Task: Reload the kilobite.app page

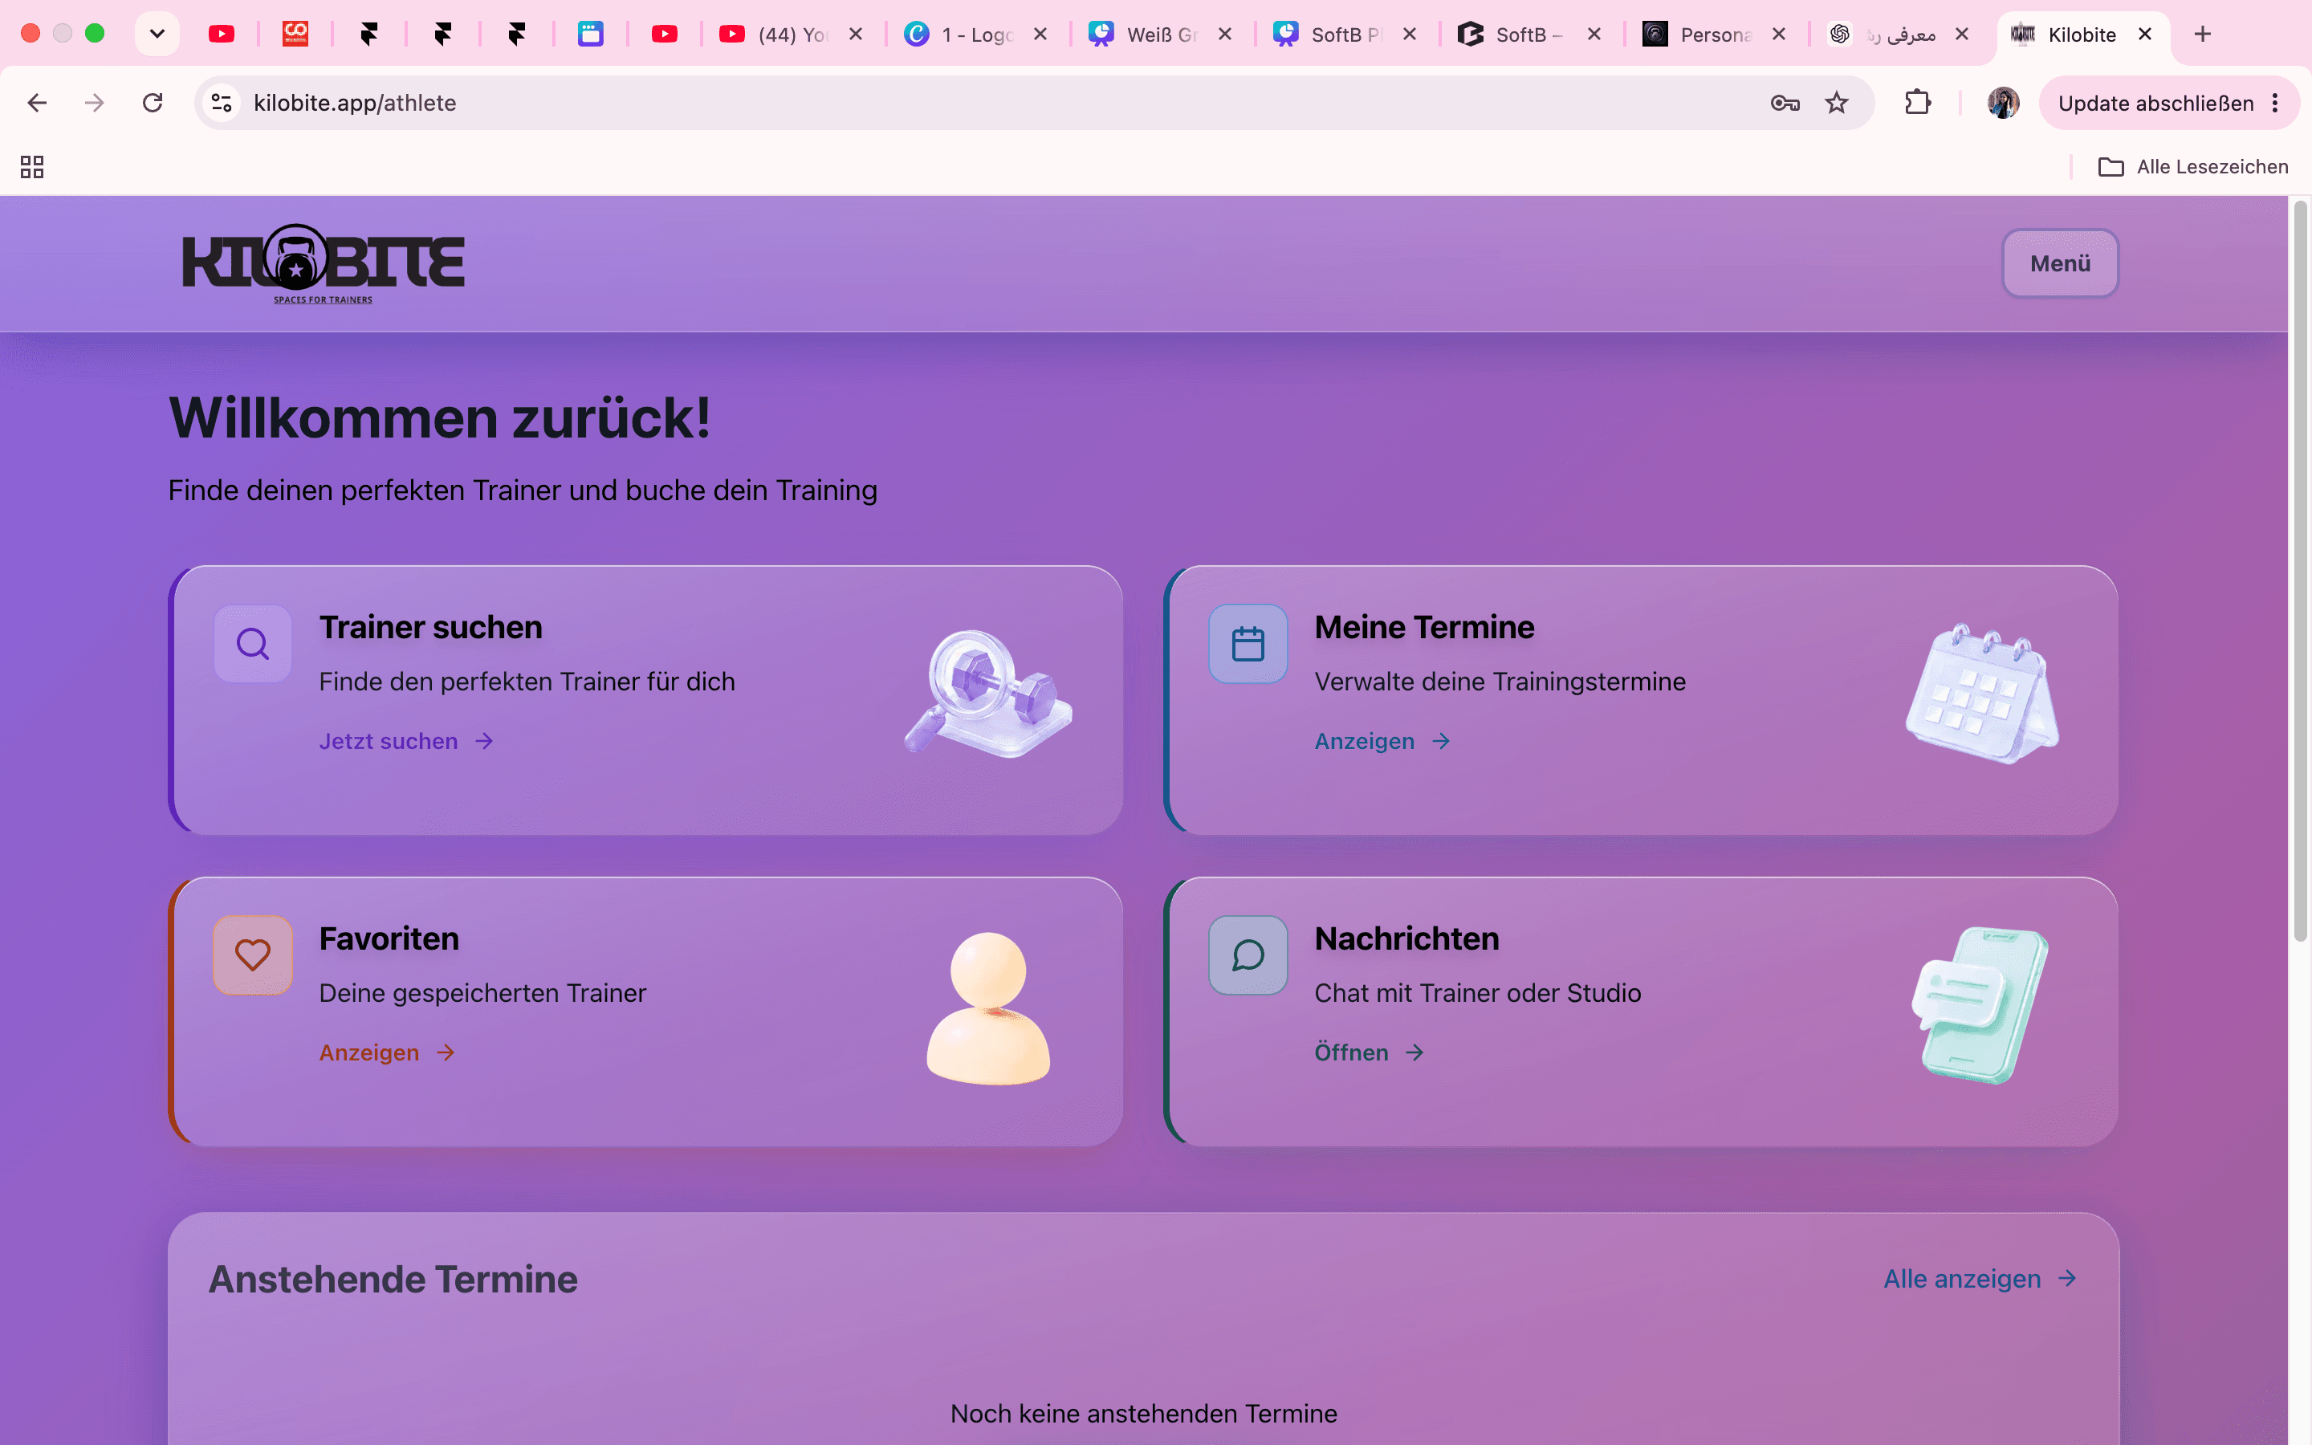Action: [x=153, y=102]
